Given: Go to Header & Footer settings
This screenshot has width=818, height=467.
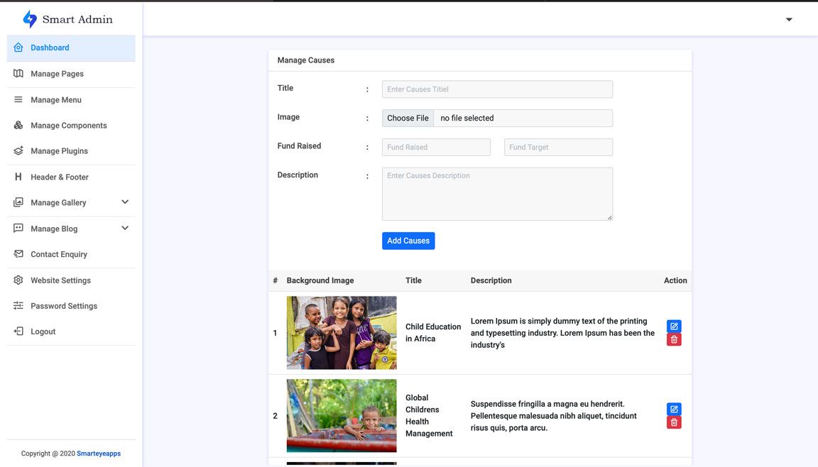Looking at the screenshot, I should coord(71,177).
